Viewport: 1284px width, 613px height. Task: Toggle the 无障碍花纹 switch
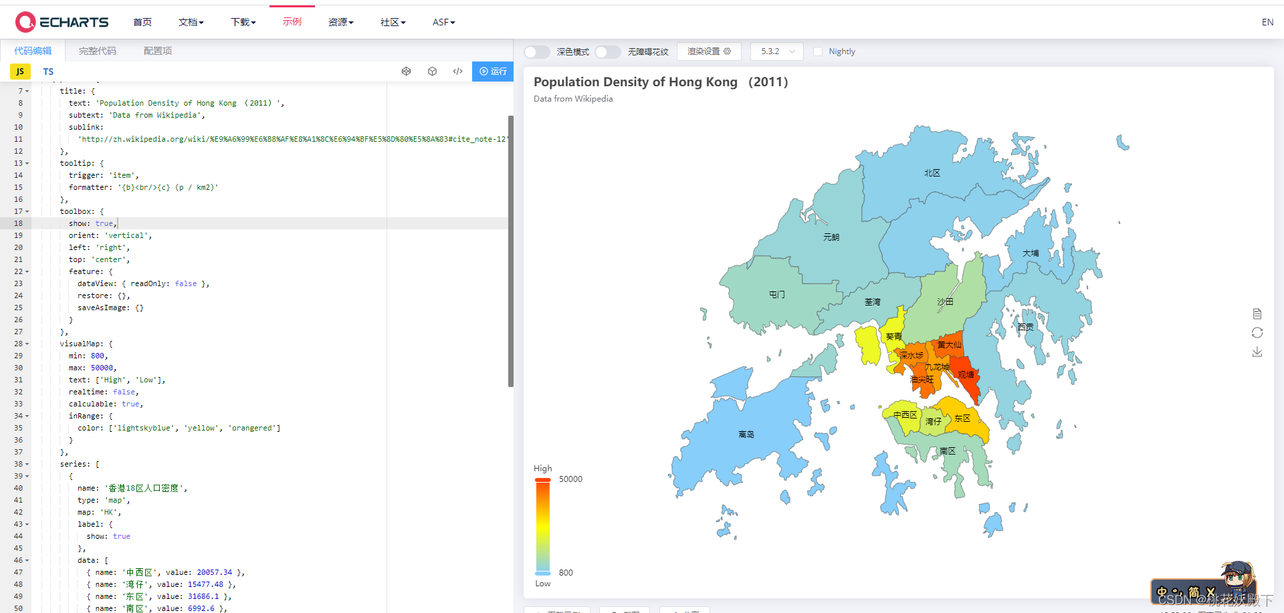click(608, 51)
